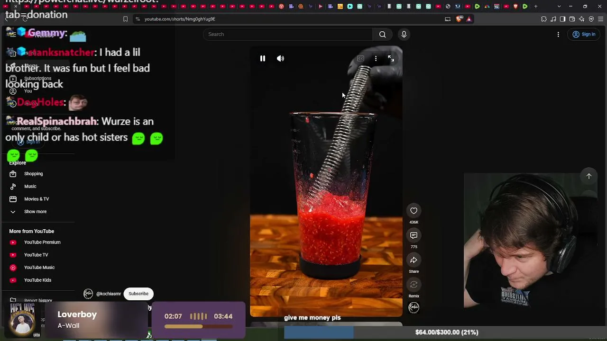Open the Leo AI sparkle icon
The image size is (607, 341).
coord(582,19)
